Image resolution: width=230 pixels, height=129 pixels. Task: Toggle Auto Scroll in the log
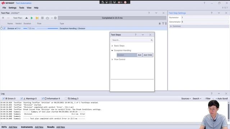click(x=221, y=99)
